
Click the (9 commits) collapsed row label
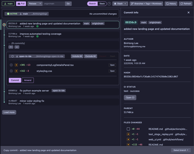[17, 43]
